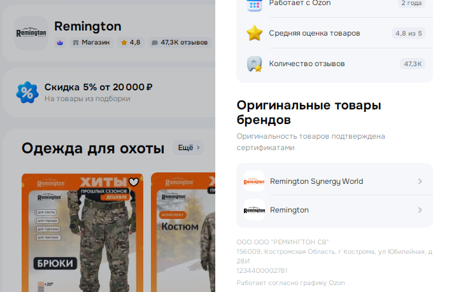The image size is (449, 292).
Task: Click the 4,8 из 5 rating value
Action: (408, 34)
